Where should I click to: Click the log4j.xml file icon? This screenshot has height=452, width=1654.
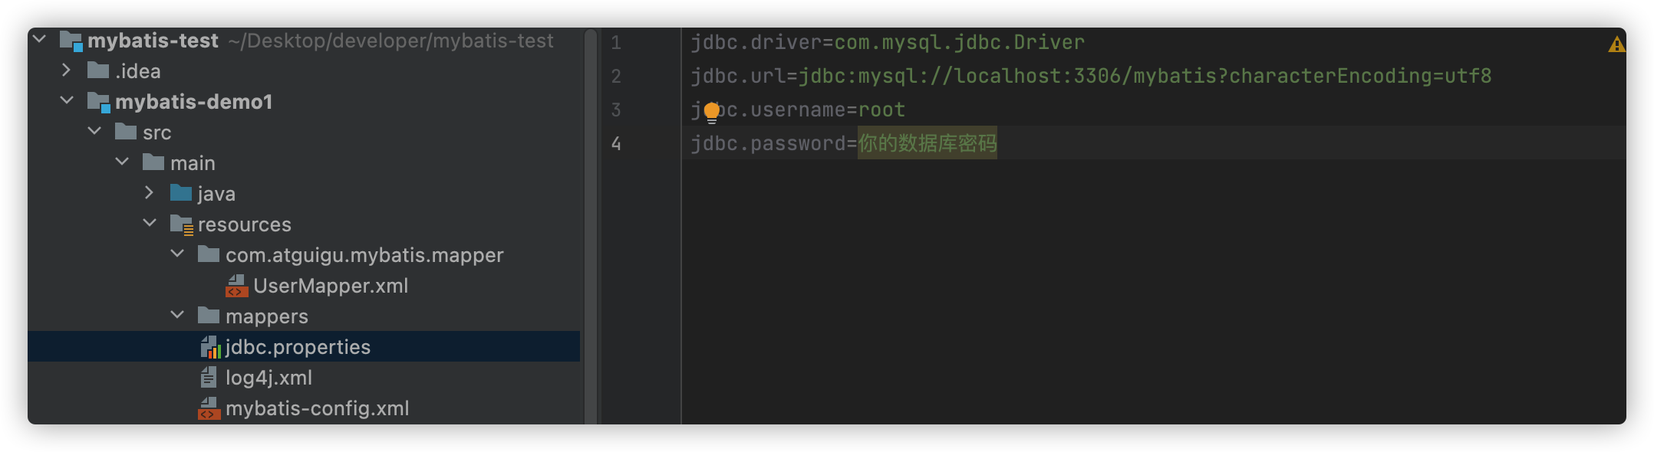point(208,377)
